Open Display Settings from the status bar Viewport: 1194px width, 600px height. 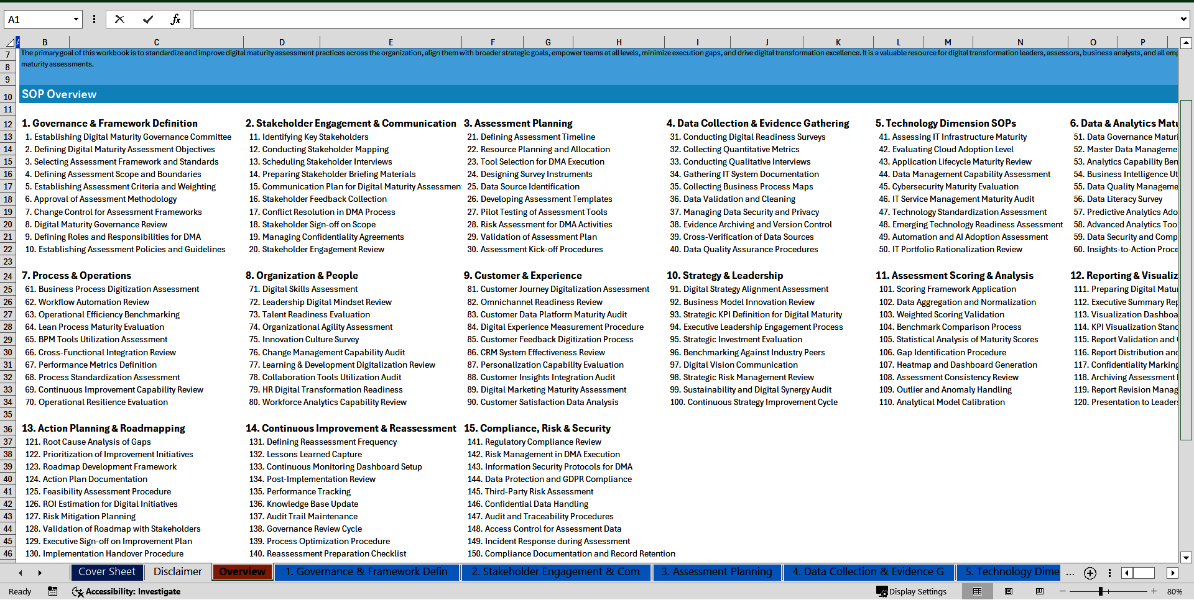912,591
